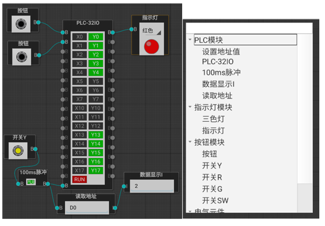Select 指示灯 under 指示灯模块 in the tree
The width and height of the screenshot is (325, 226).
point(214,130)
